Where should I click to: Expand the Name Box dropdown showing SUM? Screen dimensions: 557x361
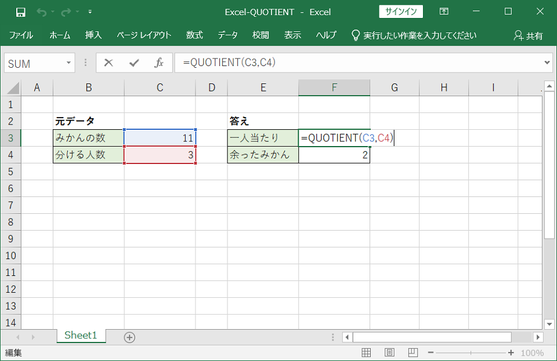click(69, 63)
